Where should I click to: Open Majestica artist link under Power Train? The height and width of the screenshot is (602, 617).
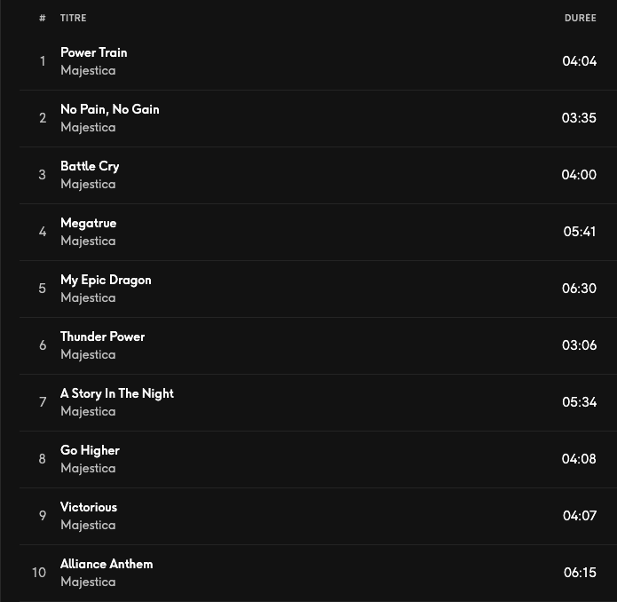coord(88,70)
